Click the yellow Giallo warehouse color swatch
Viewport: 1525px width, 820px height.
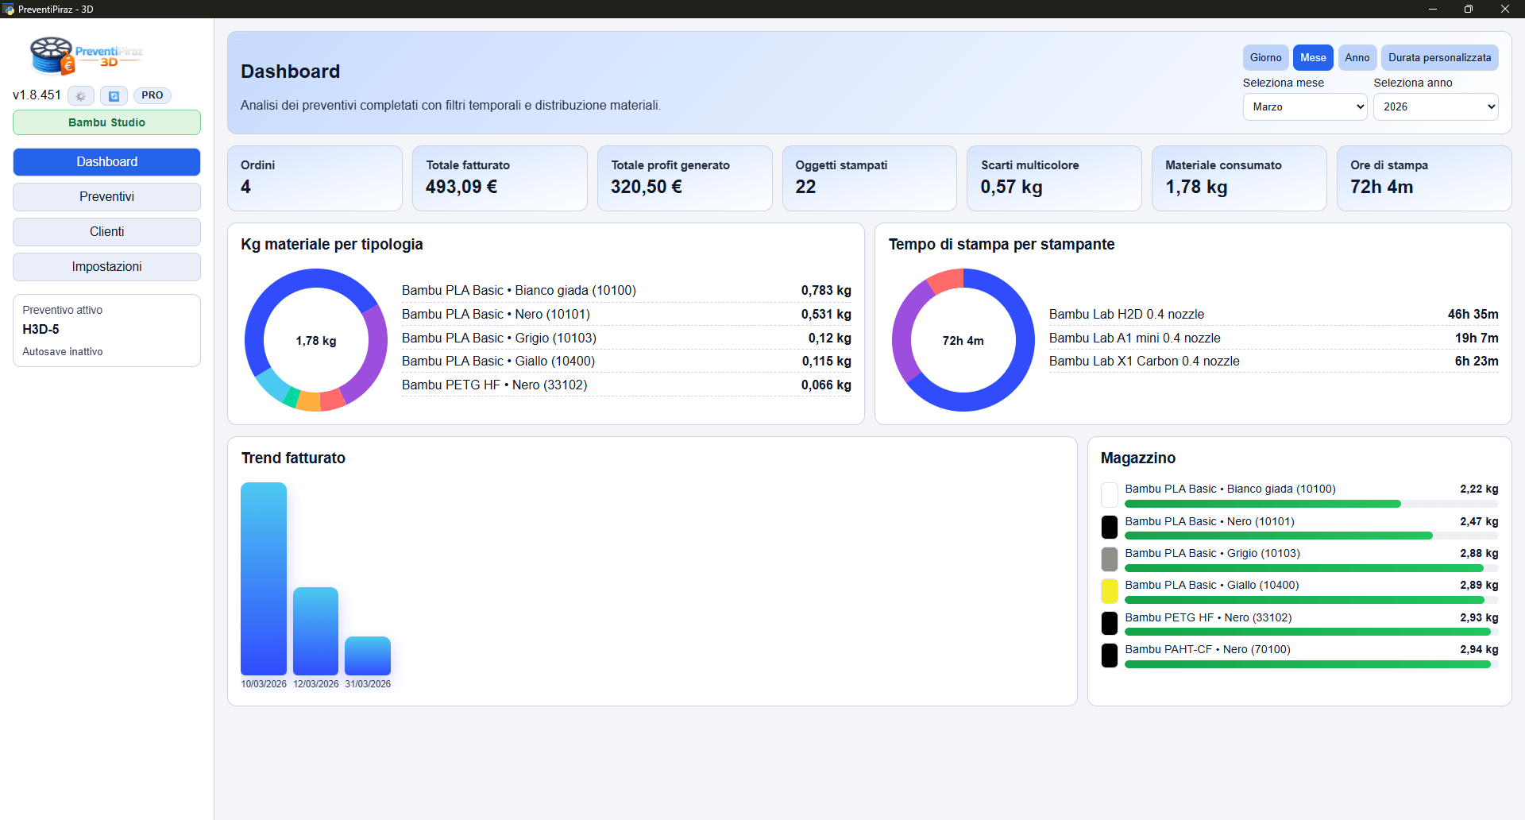[1110, 591]
